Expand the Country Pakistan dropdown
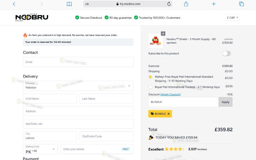Viewport: 256px width, 160px height. (x=78, y=86)
